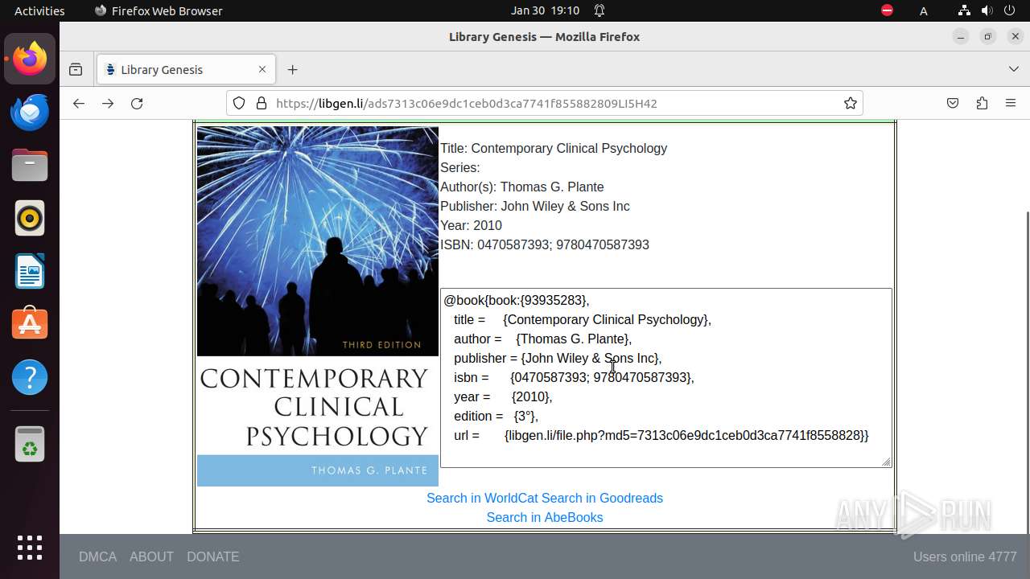This screenshot has height=579, width=1030.
Task: Bookmark this page with the star
Action: [x=850, y=103]
